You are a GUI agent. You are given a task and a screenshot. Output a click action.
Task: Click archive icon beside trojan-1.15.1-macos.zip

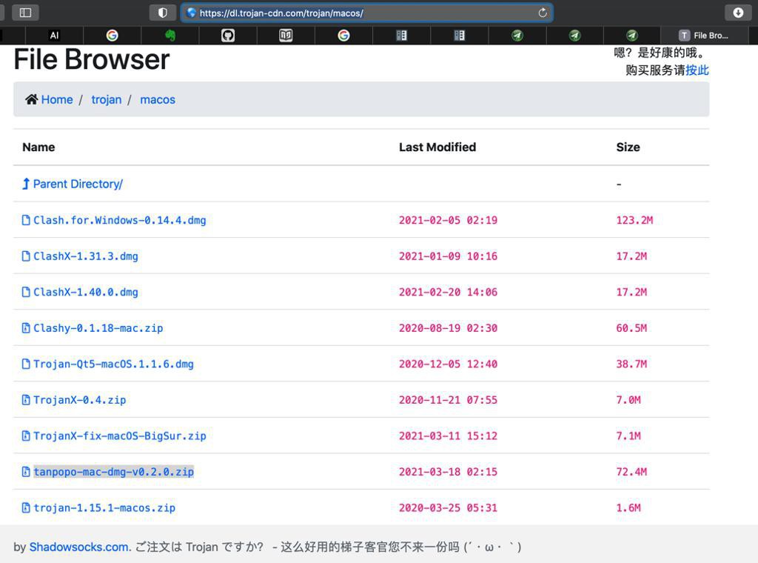coord(26,507)
